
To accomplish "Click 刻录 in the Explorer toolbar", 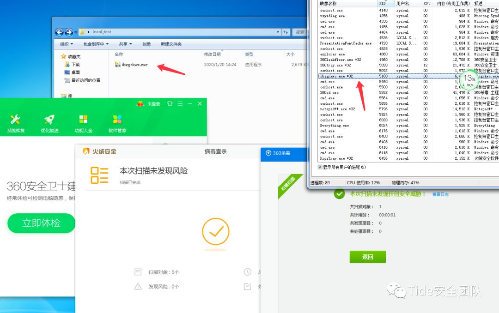I will point(146,44).
